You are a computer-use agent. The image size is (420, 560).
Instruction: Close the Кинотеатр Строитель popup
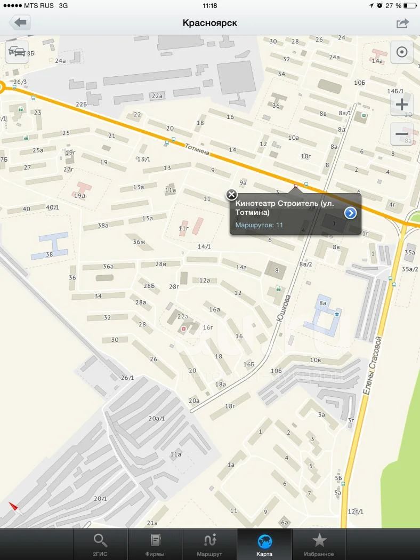(x=232, y=195)
